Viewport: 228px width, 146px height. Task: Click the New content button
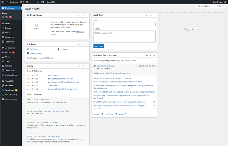click(36, 2)
